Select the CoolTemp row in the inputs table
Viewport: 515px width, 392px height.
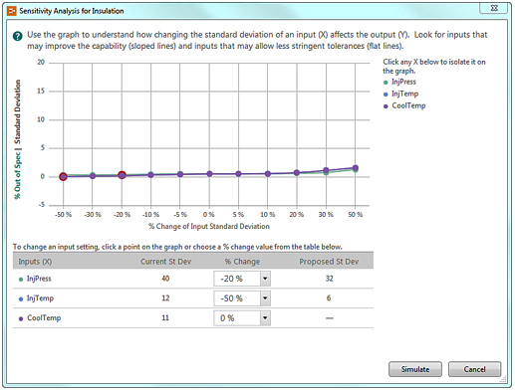(x=193, y=318)
